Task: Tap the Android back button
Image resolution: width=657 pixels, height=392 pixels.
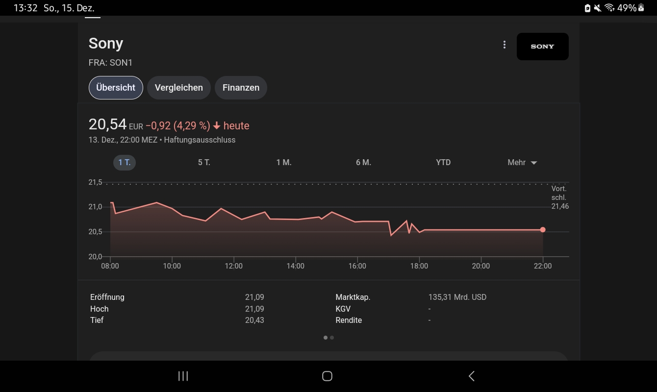Action: [472, 376]
